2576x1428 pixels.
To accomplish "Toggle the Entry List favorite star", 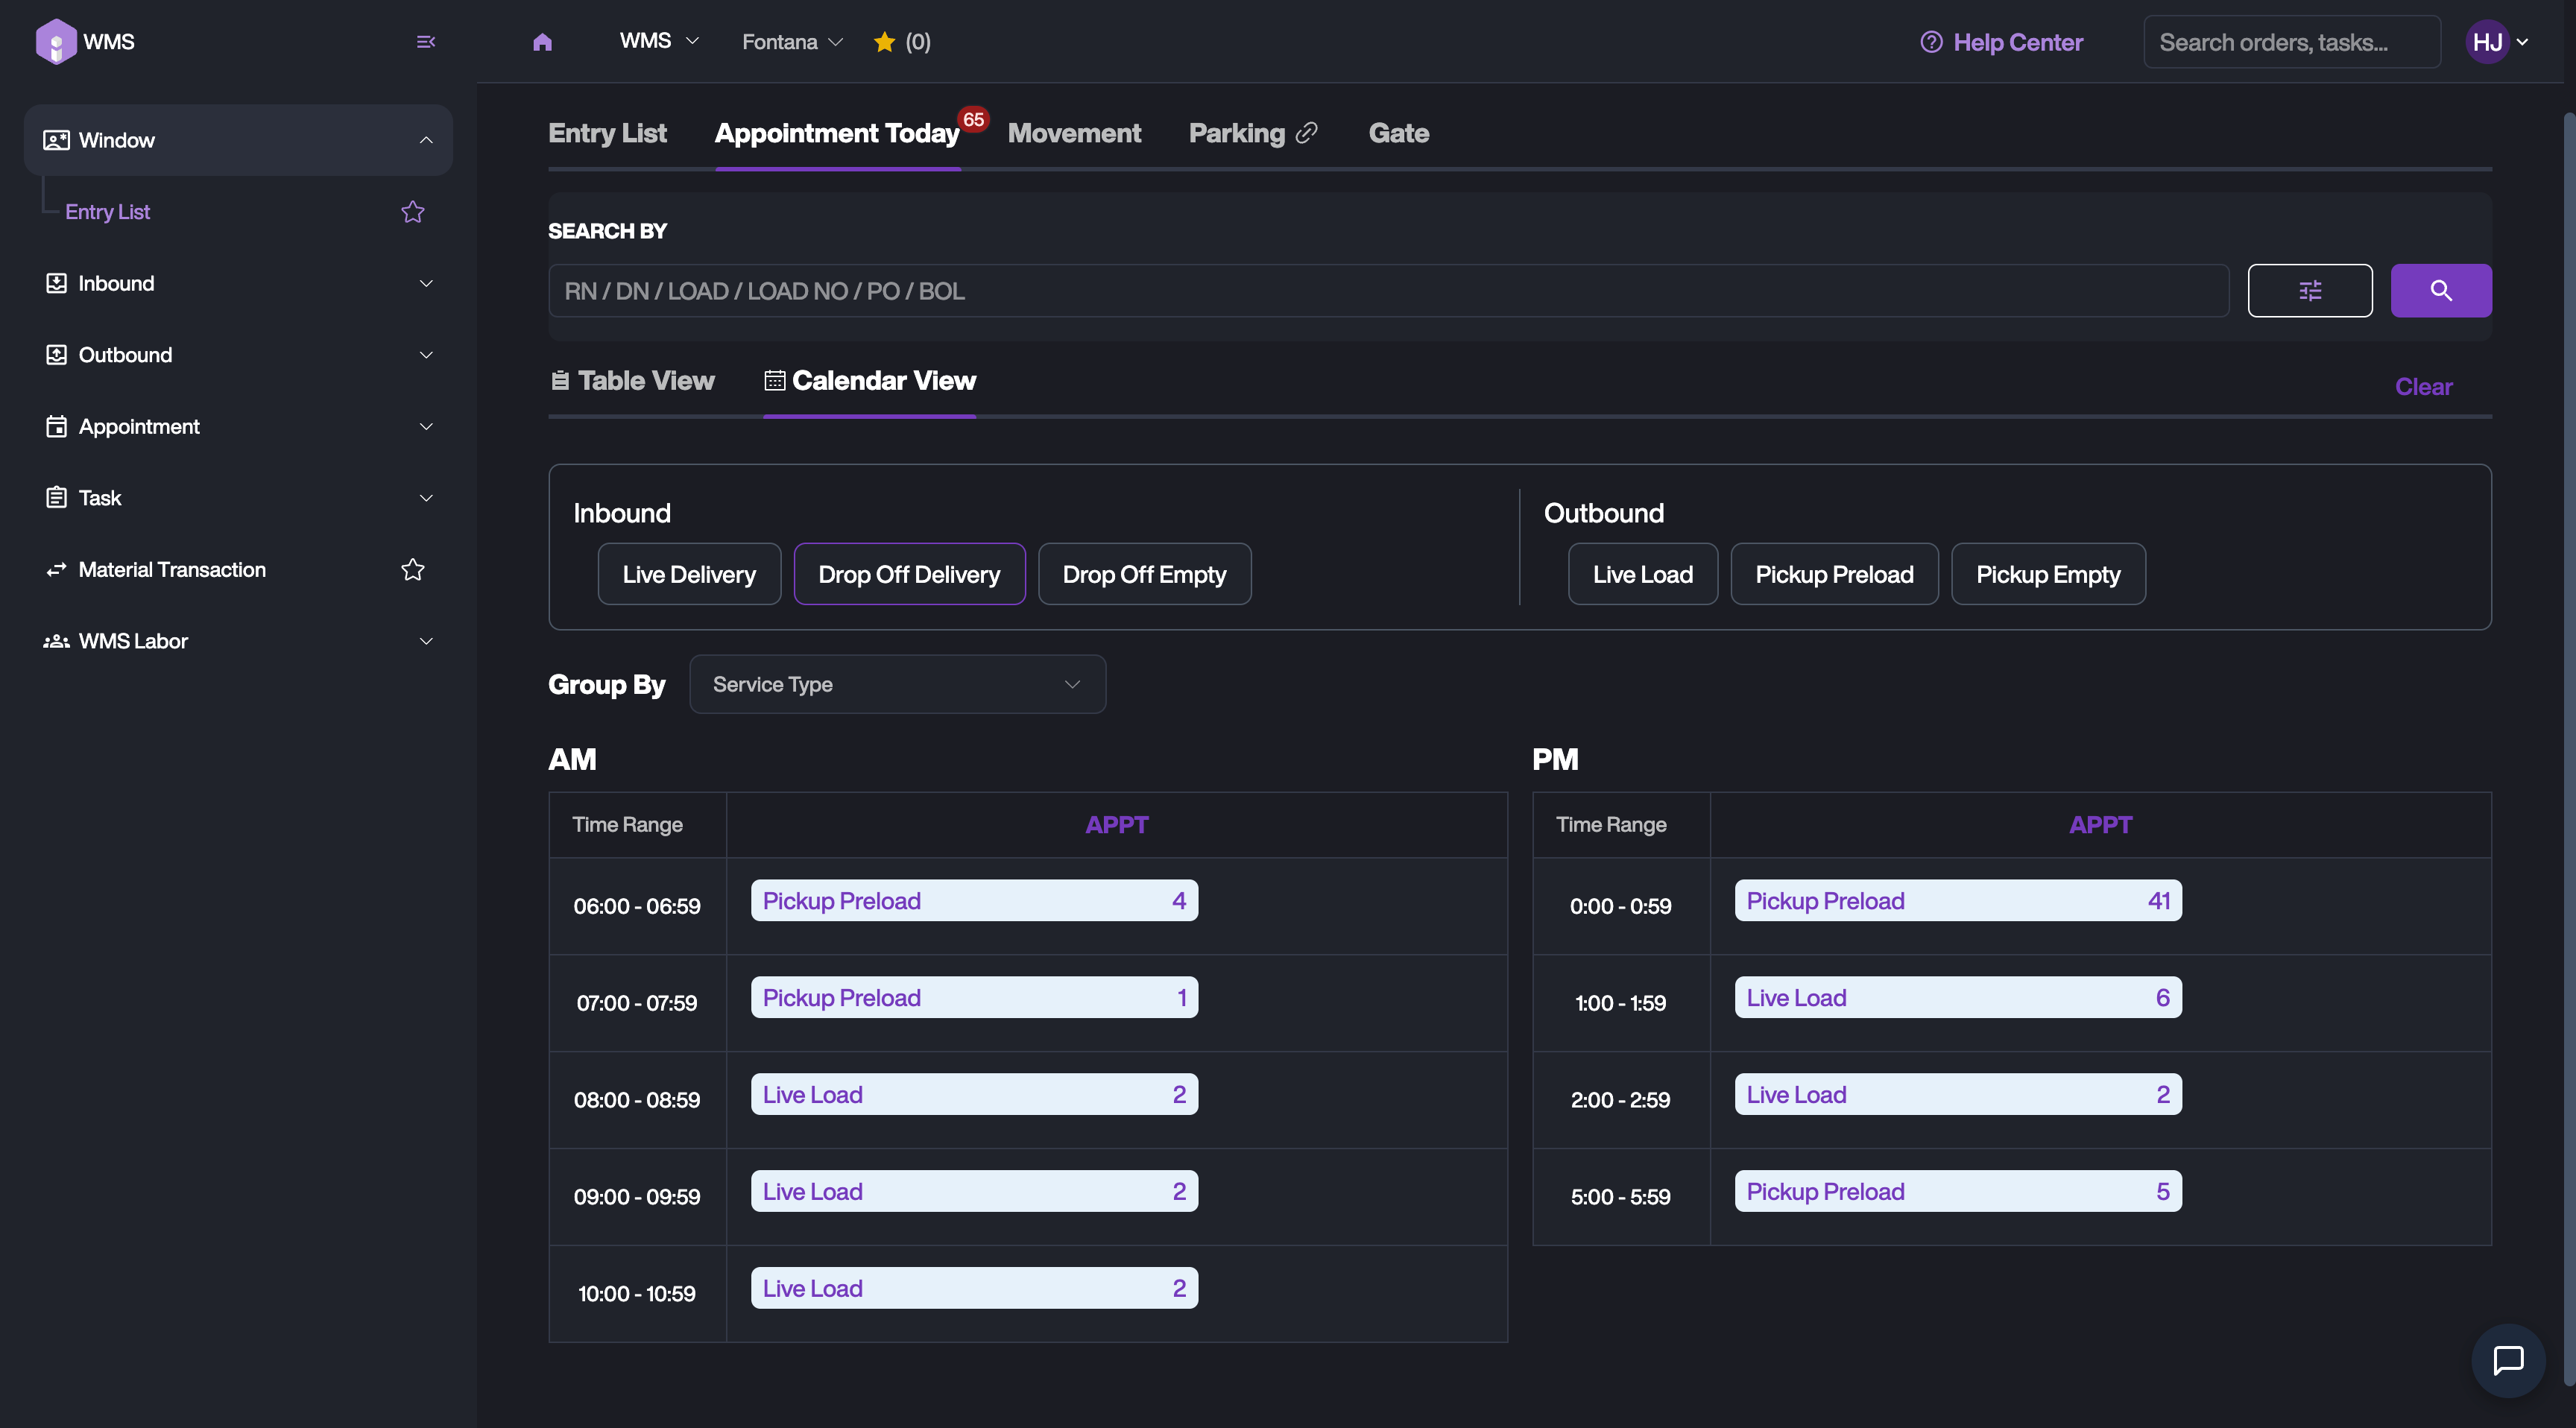I will click(x=412, y=212).
